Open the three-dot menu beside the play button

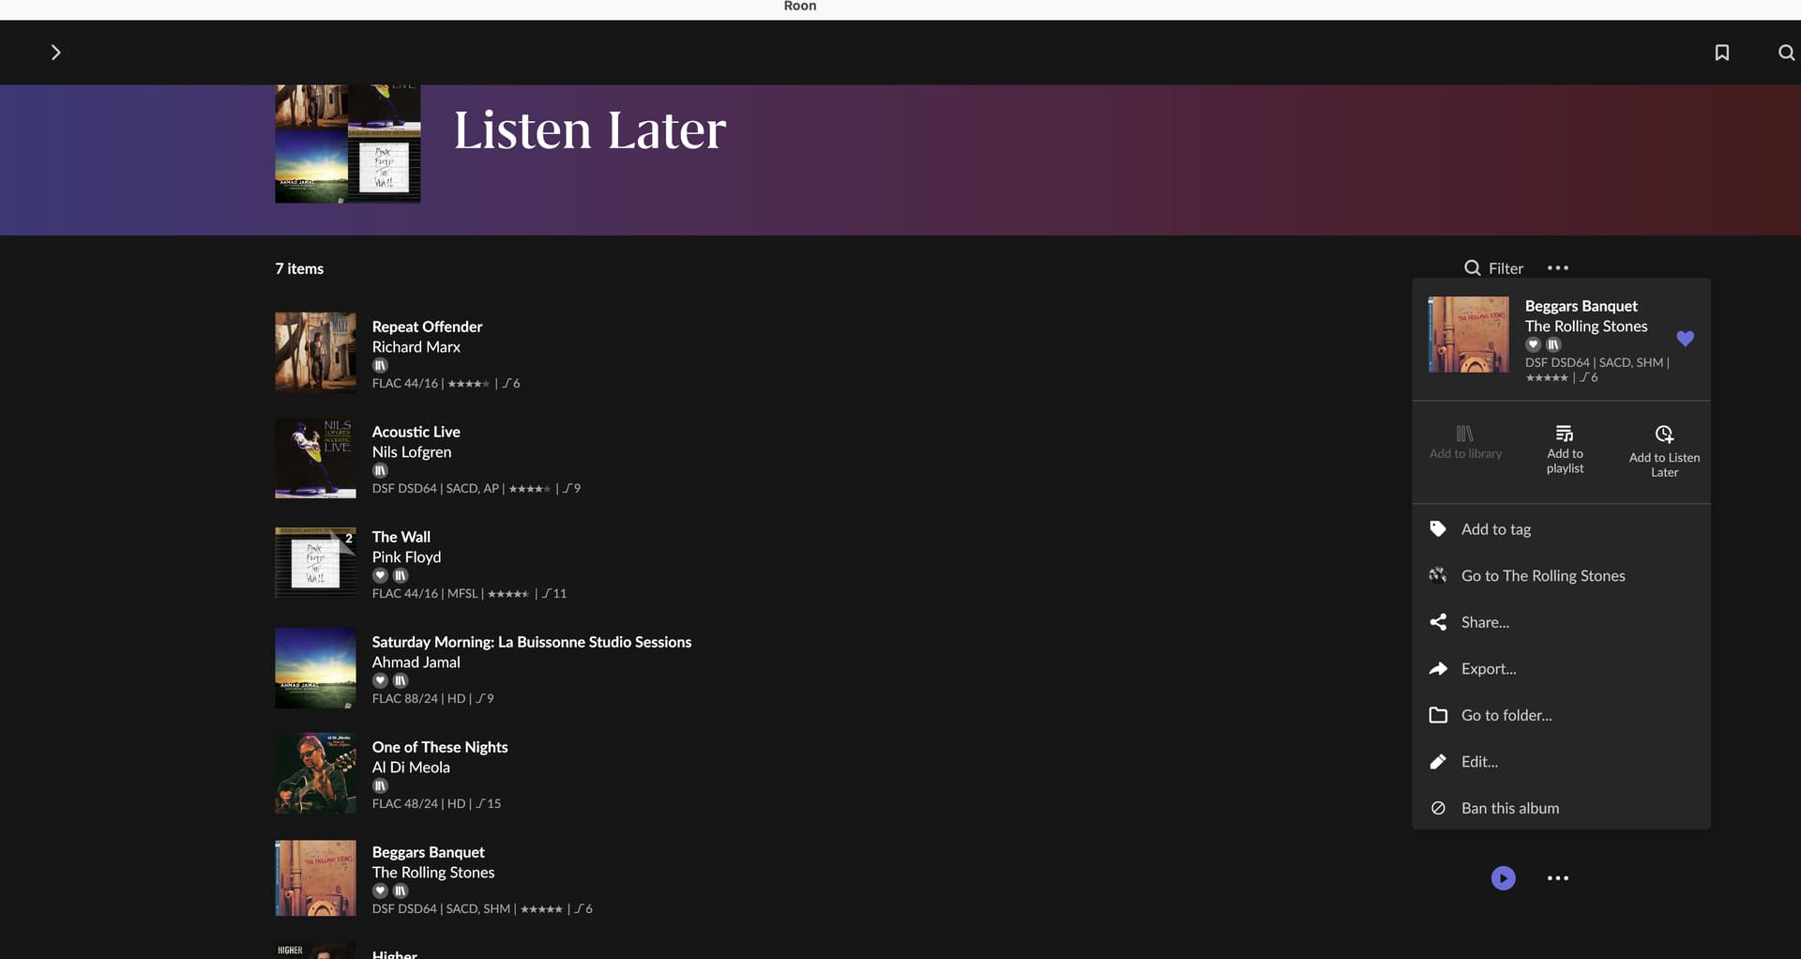[x=1557, y=878]
